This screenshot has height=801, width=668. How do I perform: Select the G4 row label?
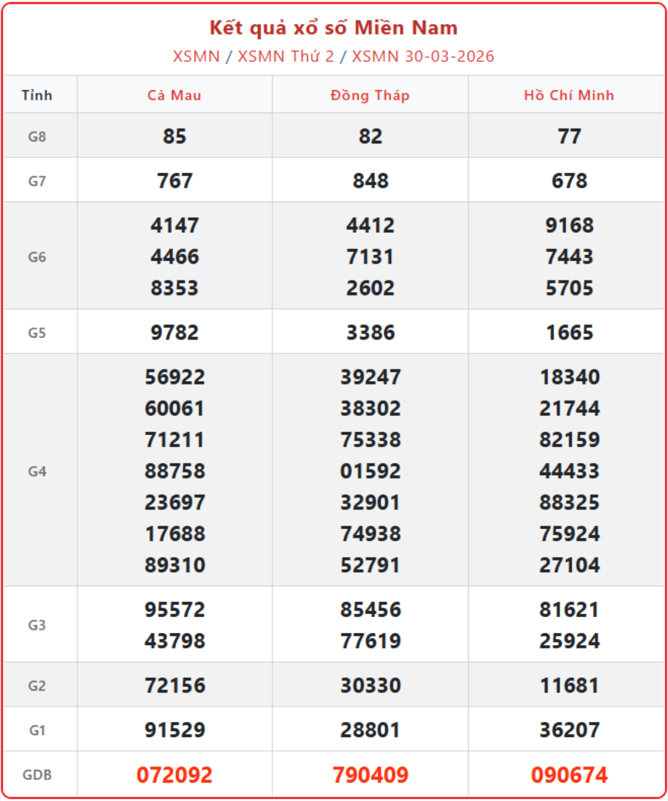[37, 471]
